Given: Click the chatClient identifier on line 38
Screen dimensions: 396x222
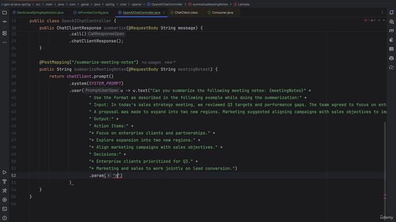Looking at the screenshot, I should click(79, 76).
